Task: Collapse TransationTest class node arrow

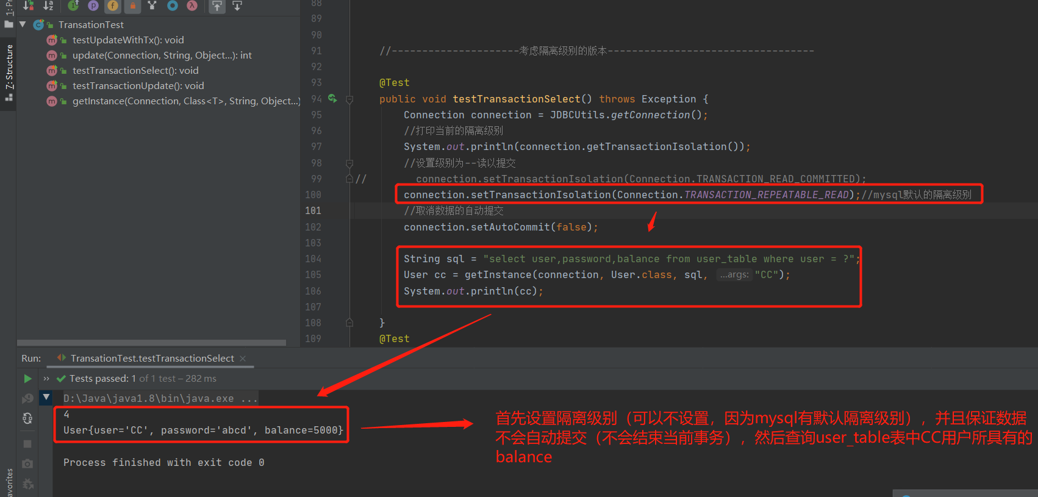Action: point(23,24)
